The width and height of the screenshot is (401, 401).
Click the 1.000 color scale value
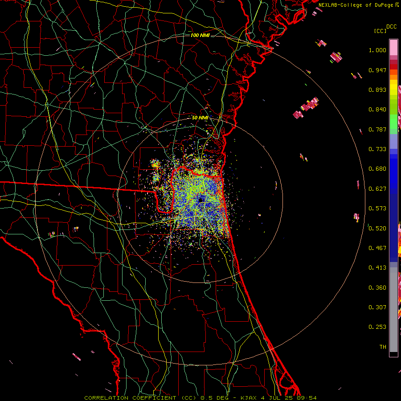coord(377,50)
